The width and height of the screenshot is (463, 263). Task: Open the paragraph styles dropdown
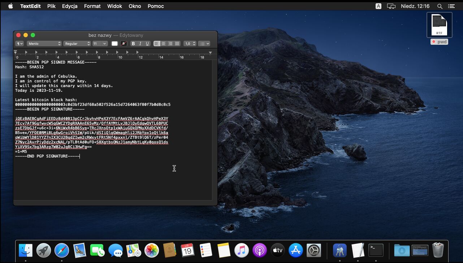20,44
